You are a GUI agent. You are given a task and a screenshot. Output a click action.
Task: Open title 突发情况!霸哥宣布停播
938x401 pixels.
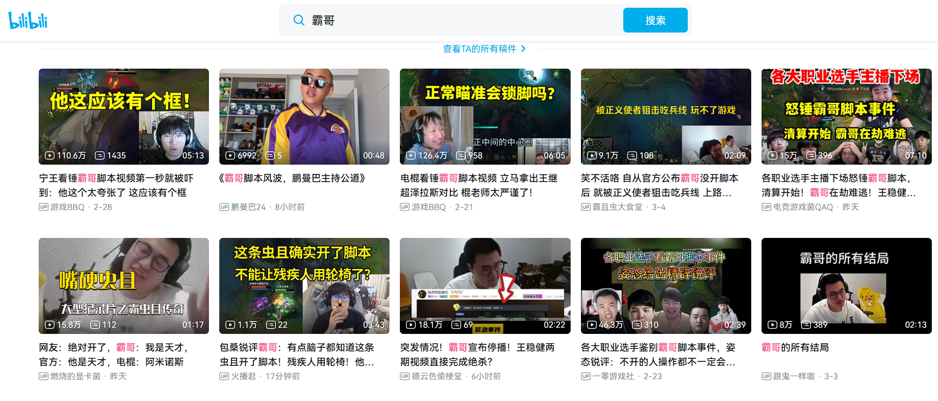[x=478, y=355]
